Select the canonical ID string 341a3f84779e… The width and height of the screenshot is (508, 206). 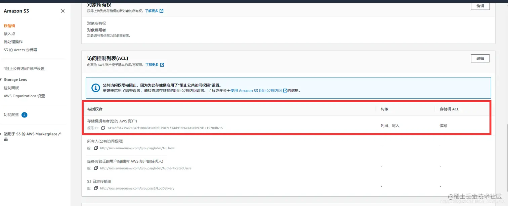[165, 128]
